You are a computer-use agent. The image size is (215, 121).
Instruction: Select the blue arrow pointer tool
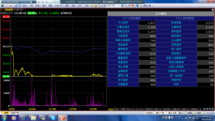(137, 6)
